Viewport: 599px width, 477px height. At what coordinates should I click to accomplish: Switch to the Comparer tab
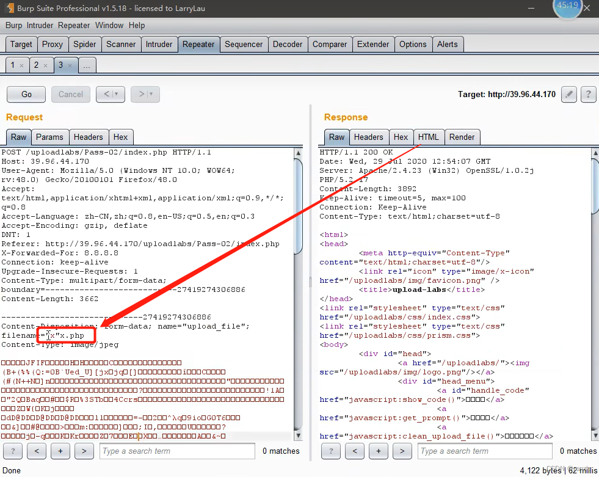[x=330, y=45]
